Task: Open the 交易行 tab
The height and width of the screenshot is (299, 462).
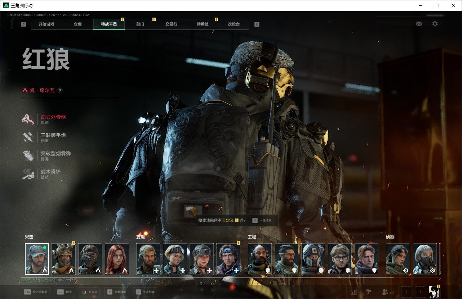Action: click(x=171, y=24)
